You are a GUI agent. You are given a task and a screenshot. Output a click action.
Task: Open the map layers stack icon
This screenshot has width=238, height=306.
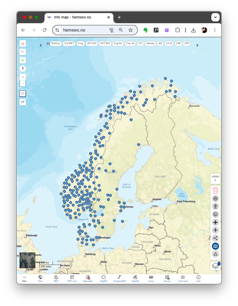215,266
